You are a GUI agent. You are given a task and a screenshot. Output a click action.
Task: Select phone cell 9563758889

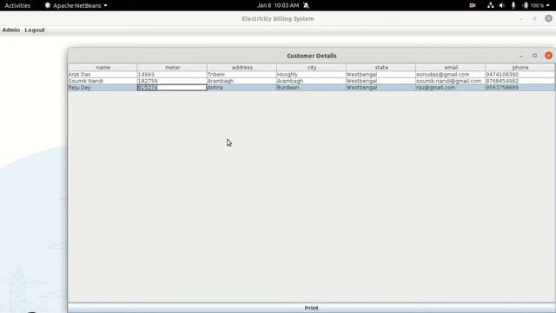tap(520, 87)
